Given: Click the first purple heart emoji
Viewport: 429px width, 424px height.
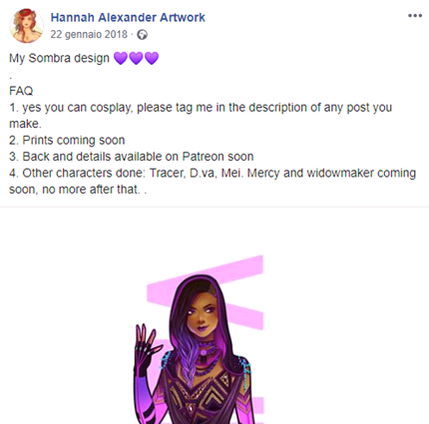Looking at the screenshot, I should click(x=121, y=58).
